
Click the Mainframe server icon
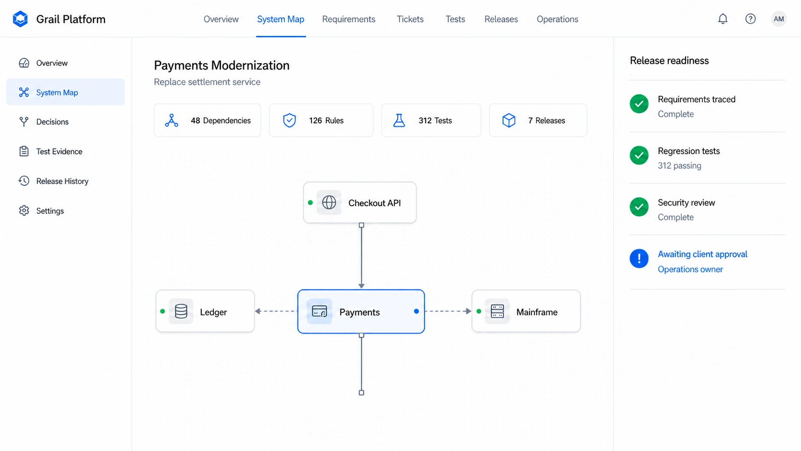[x=497, y=312]
